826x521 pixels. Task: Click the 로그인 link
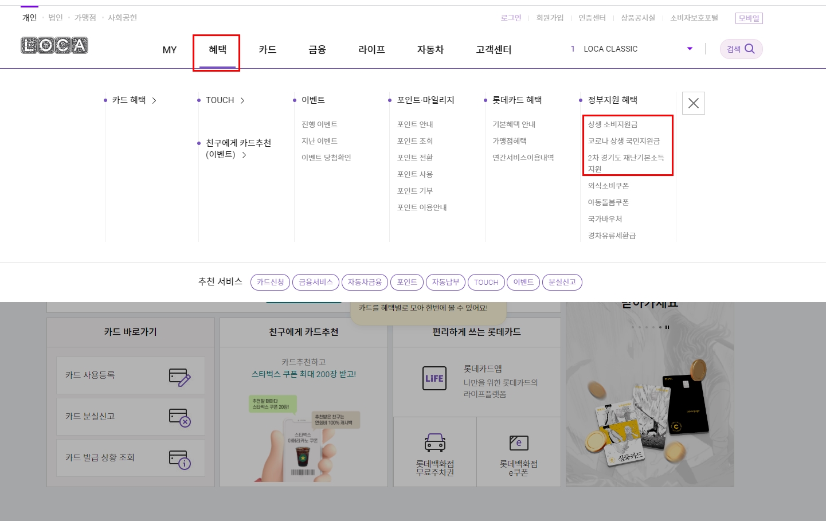(x=511, y=18)
